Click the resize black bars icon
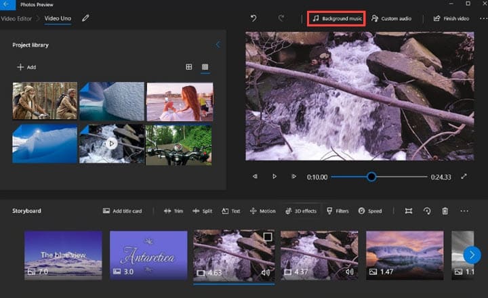Screen dimensions: 488x298 pyautogui.click(x=409, y=211)
